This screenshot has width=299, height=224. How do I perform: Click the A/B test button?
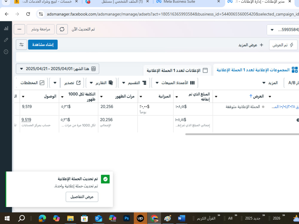click(292, 83)
